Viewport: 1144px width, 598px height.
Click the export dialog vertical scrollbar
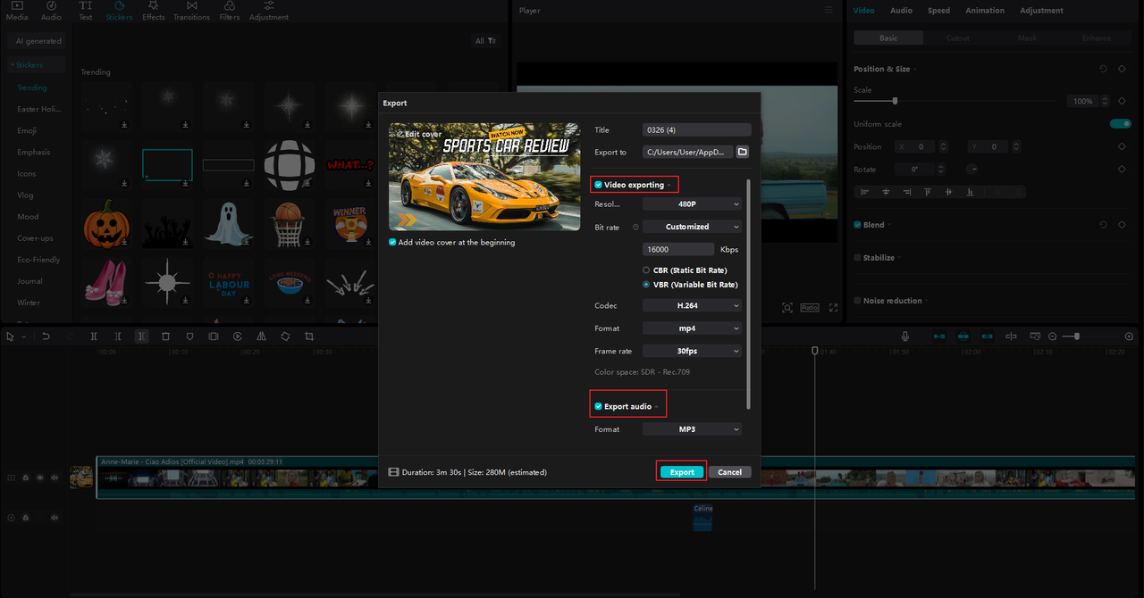coord(749,295)
